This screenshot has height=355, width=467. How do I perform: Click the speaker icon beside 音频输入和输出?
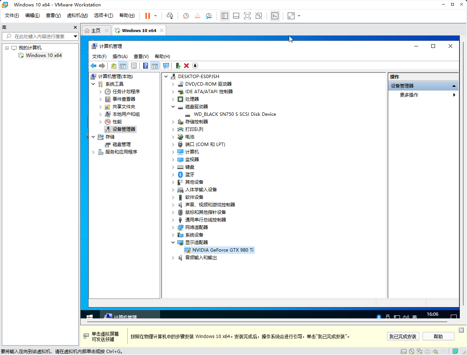click(180, 257)
